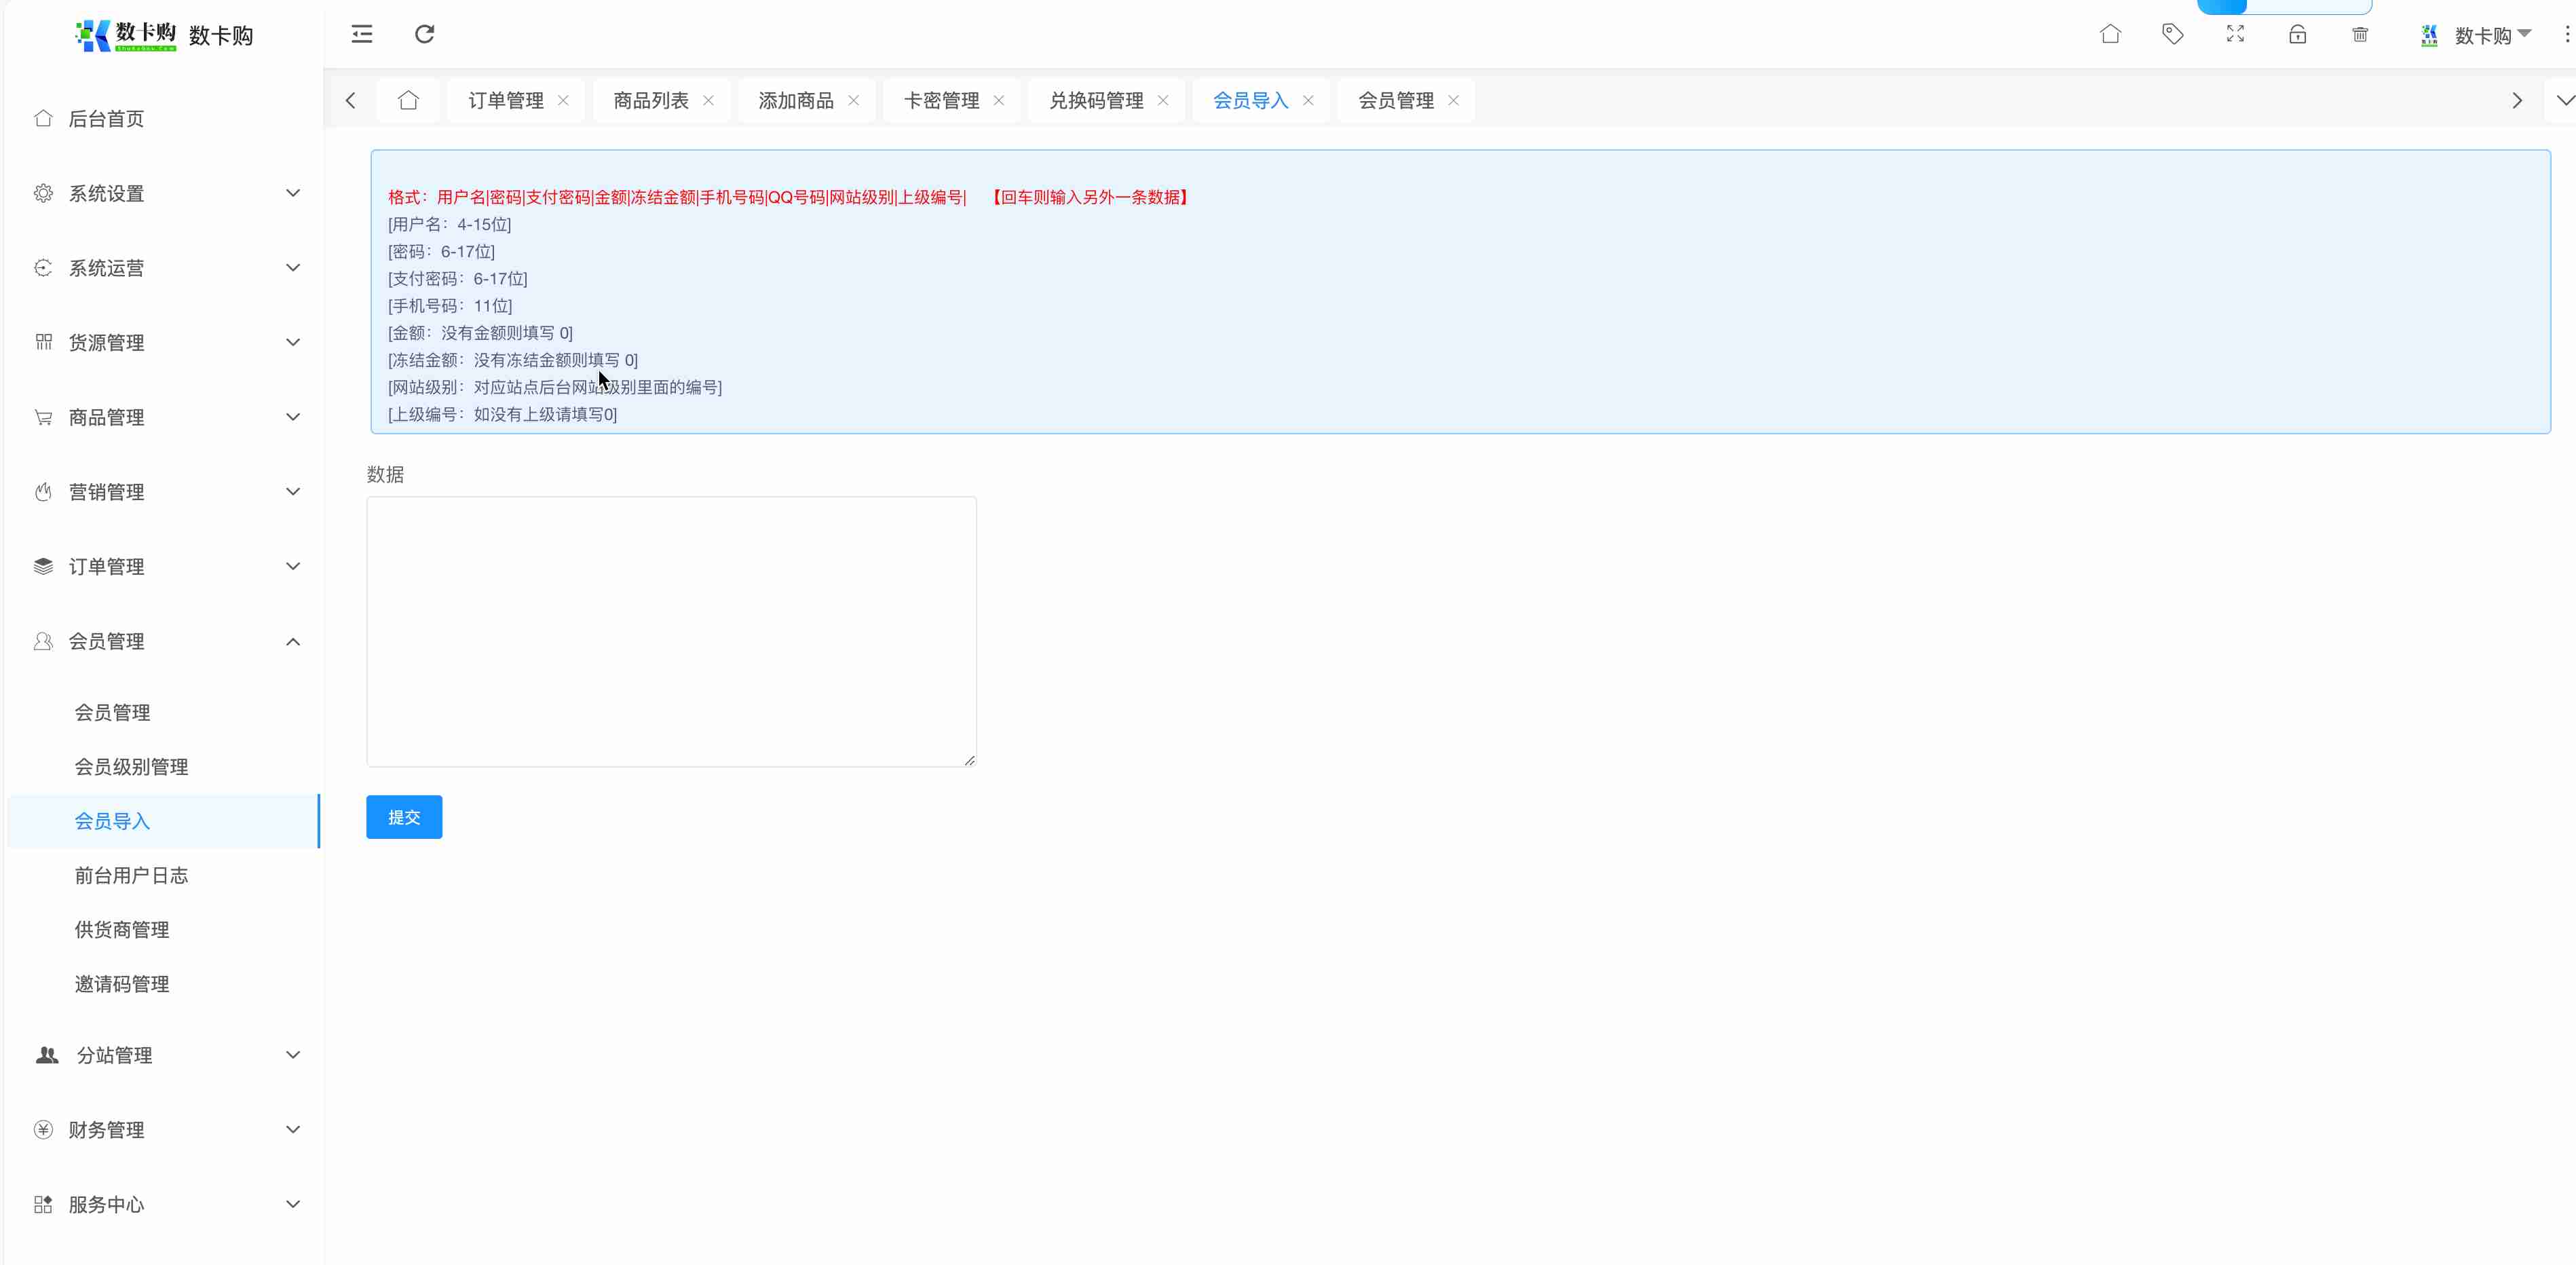This screenshot has height=1265, width=2576.
Task: Click the trash clear-cache icon
Action: 2360,34
